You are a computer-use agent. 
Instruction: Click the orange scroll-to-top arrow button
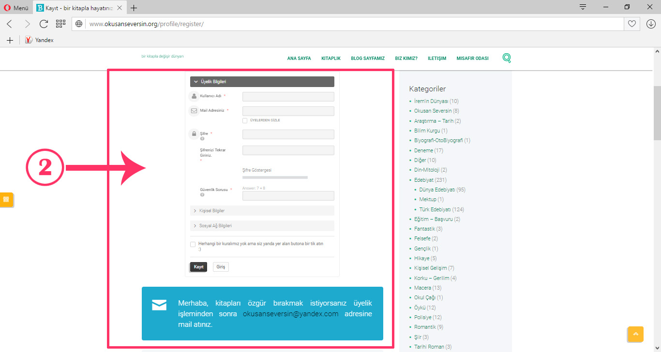click(635, 334)
